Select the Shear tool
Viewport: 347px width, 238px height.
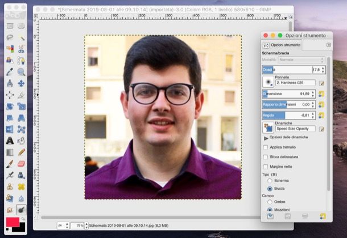[10, 118]
